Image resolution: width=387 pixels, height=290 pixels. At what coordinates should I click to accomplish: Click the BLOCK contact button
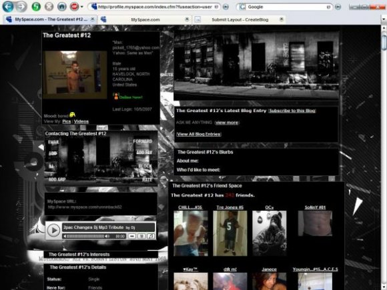(145, 166)
